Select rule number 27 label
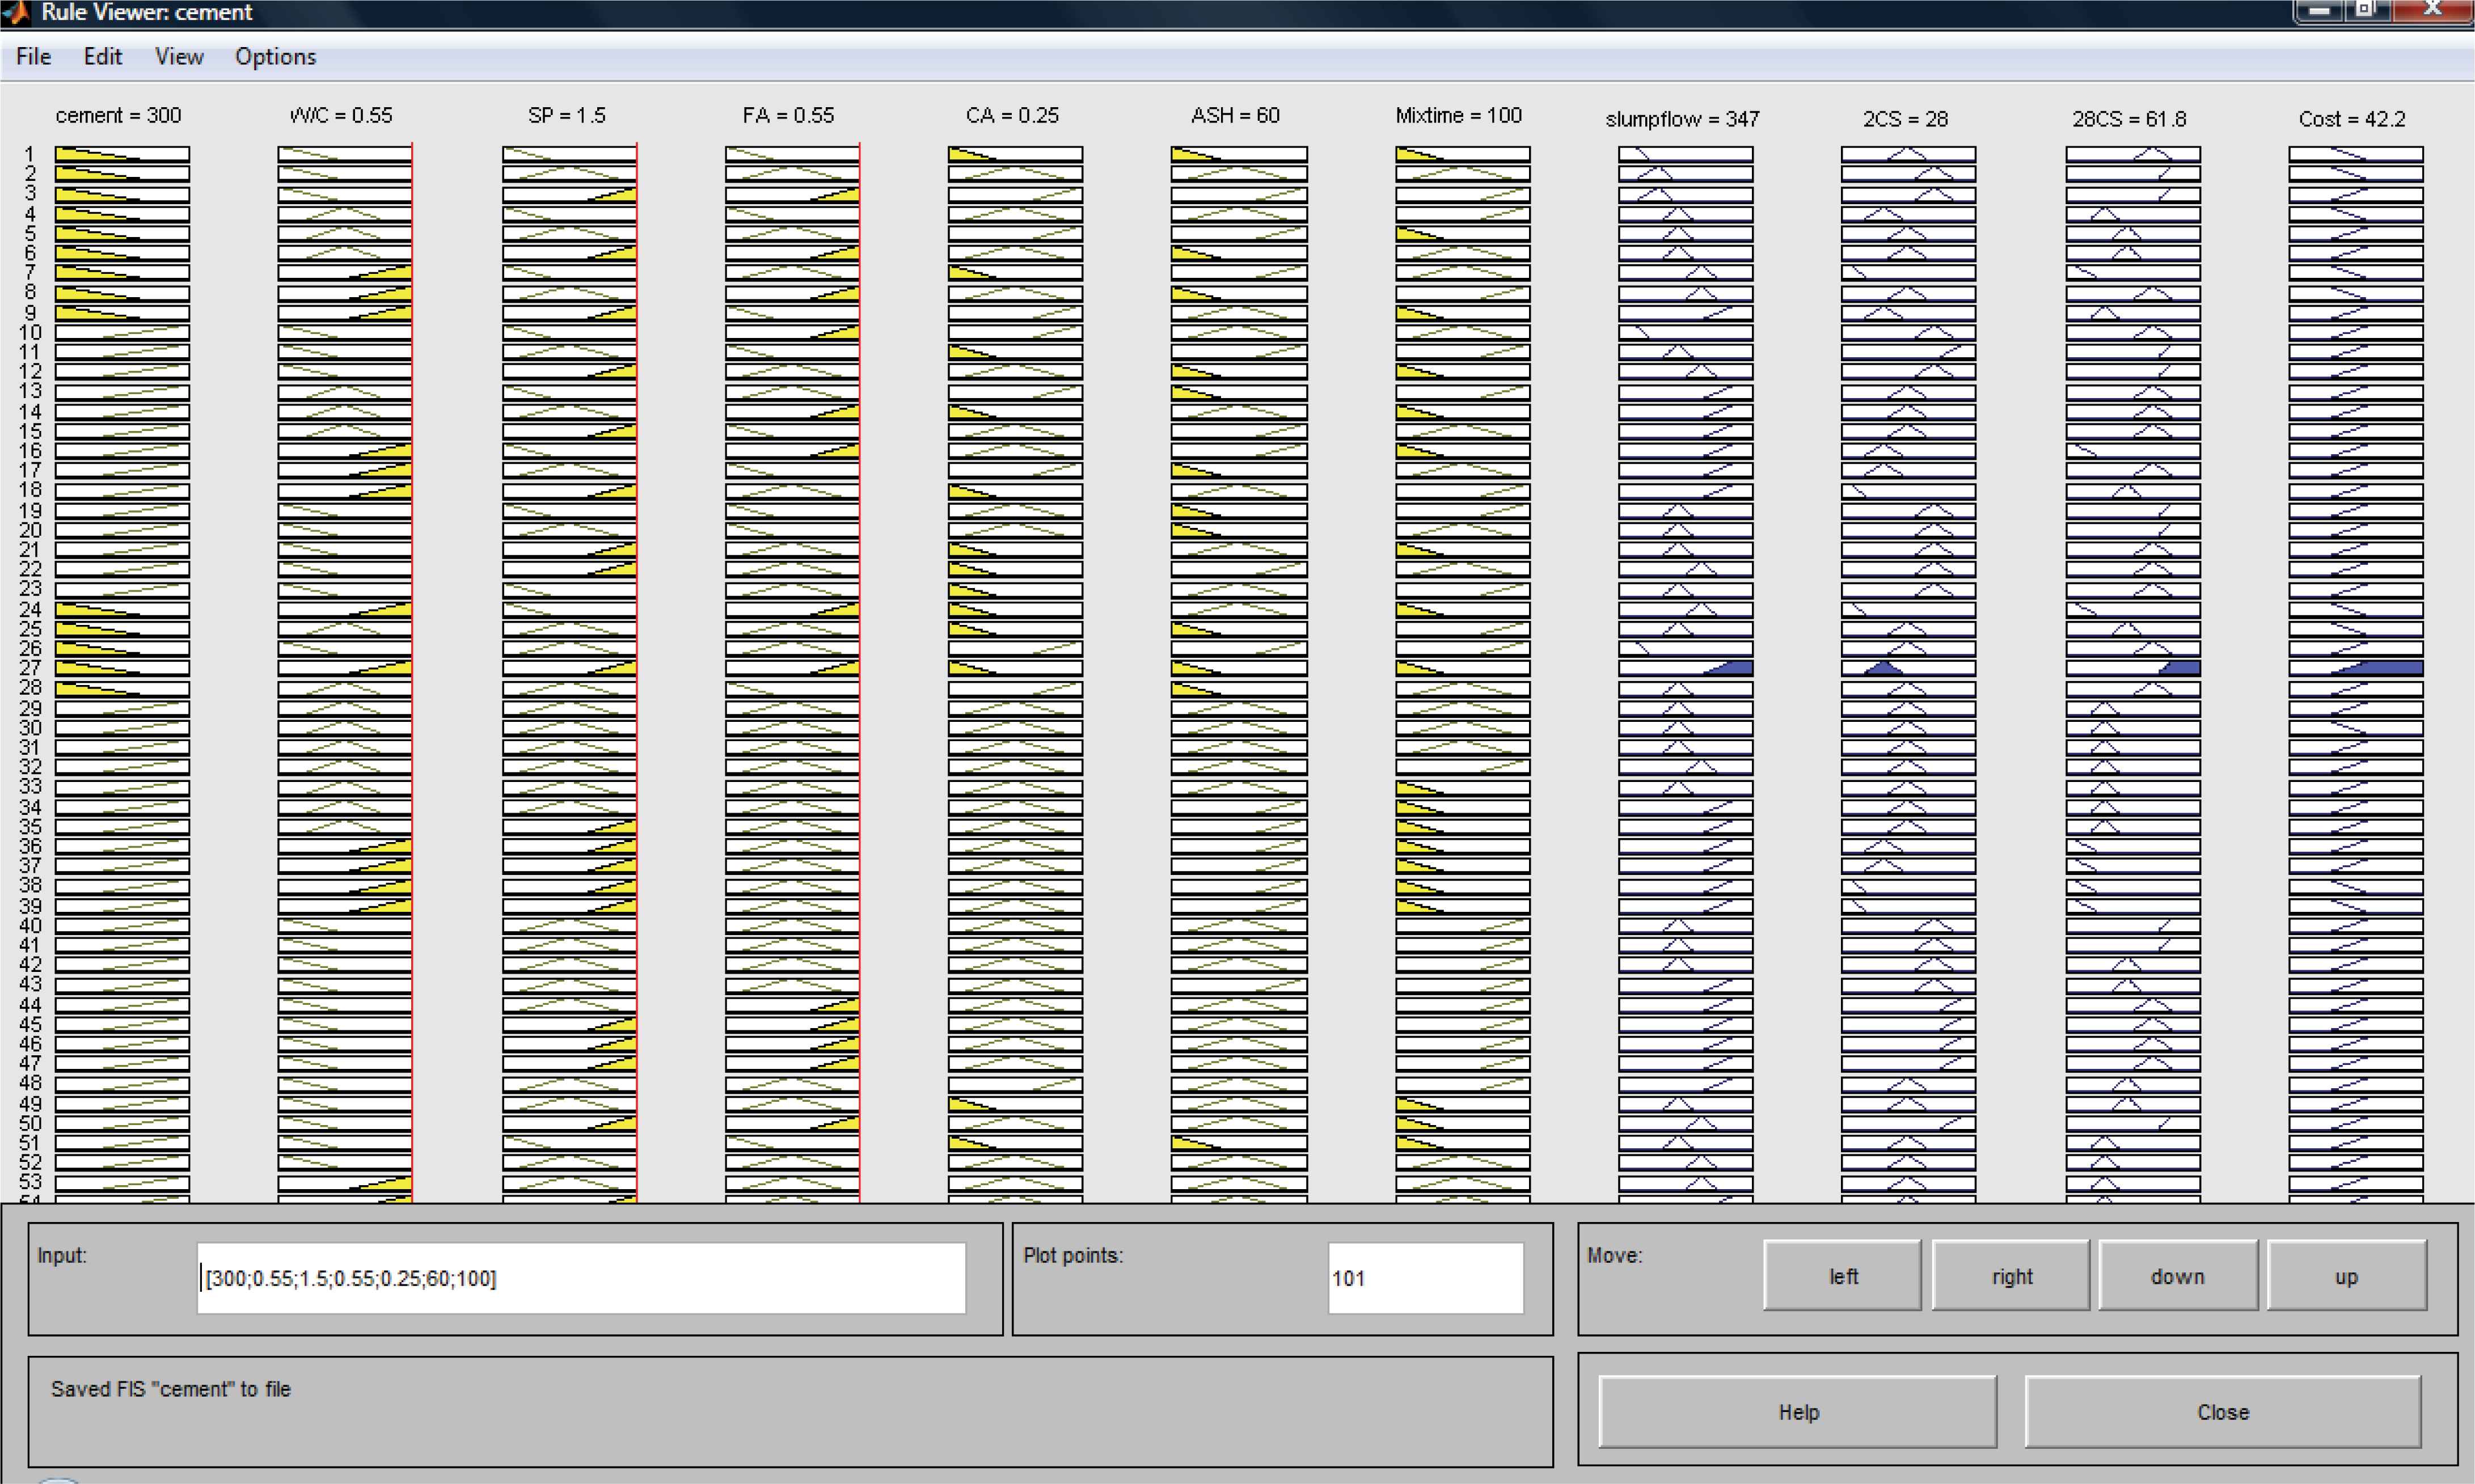 click(30, 668)
